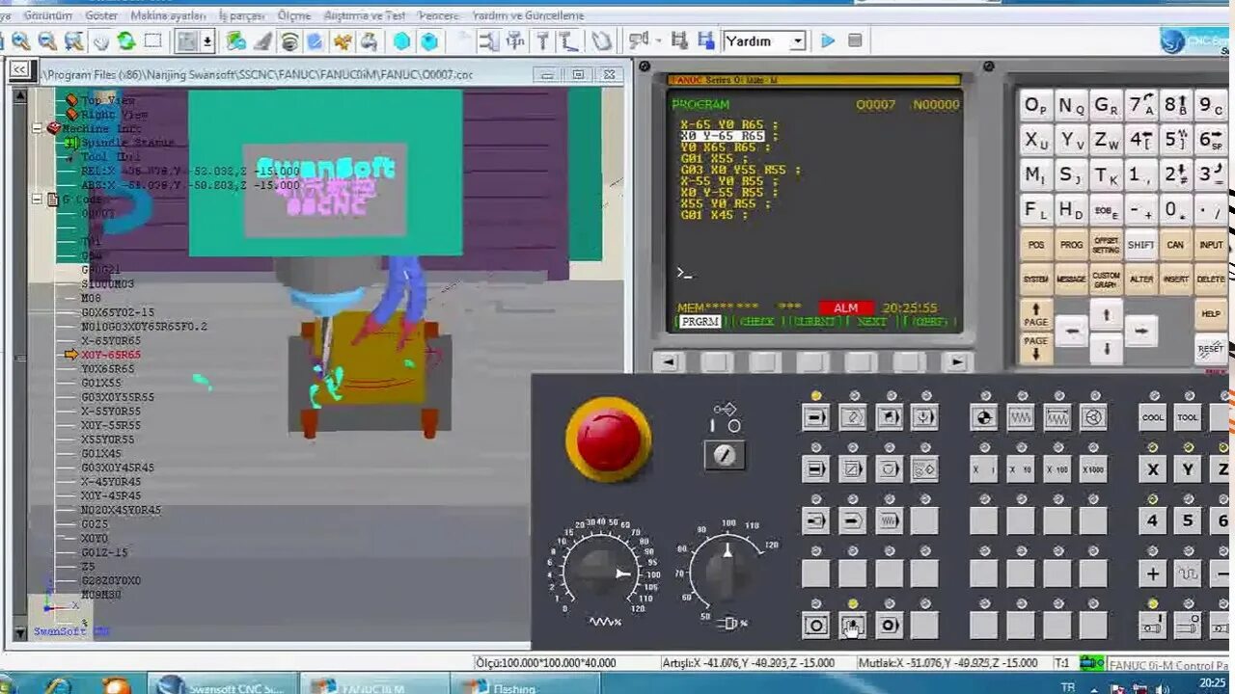Click the right-arrow softkey under CRT
The height and width of the screenshot is (694, 1235).
pos(956,362)
